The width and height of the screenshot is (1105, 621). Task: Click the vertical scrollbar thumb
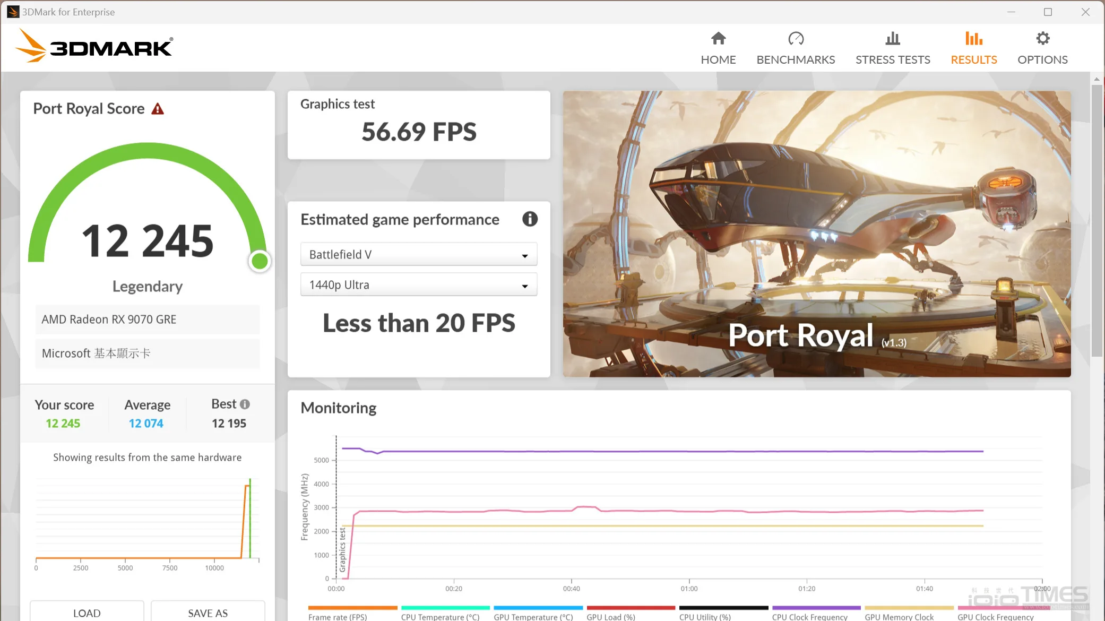pyautogui.click(x=1097, y=220)
